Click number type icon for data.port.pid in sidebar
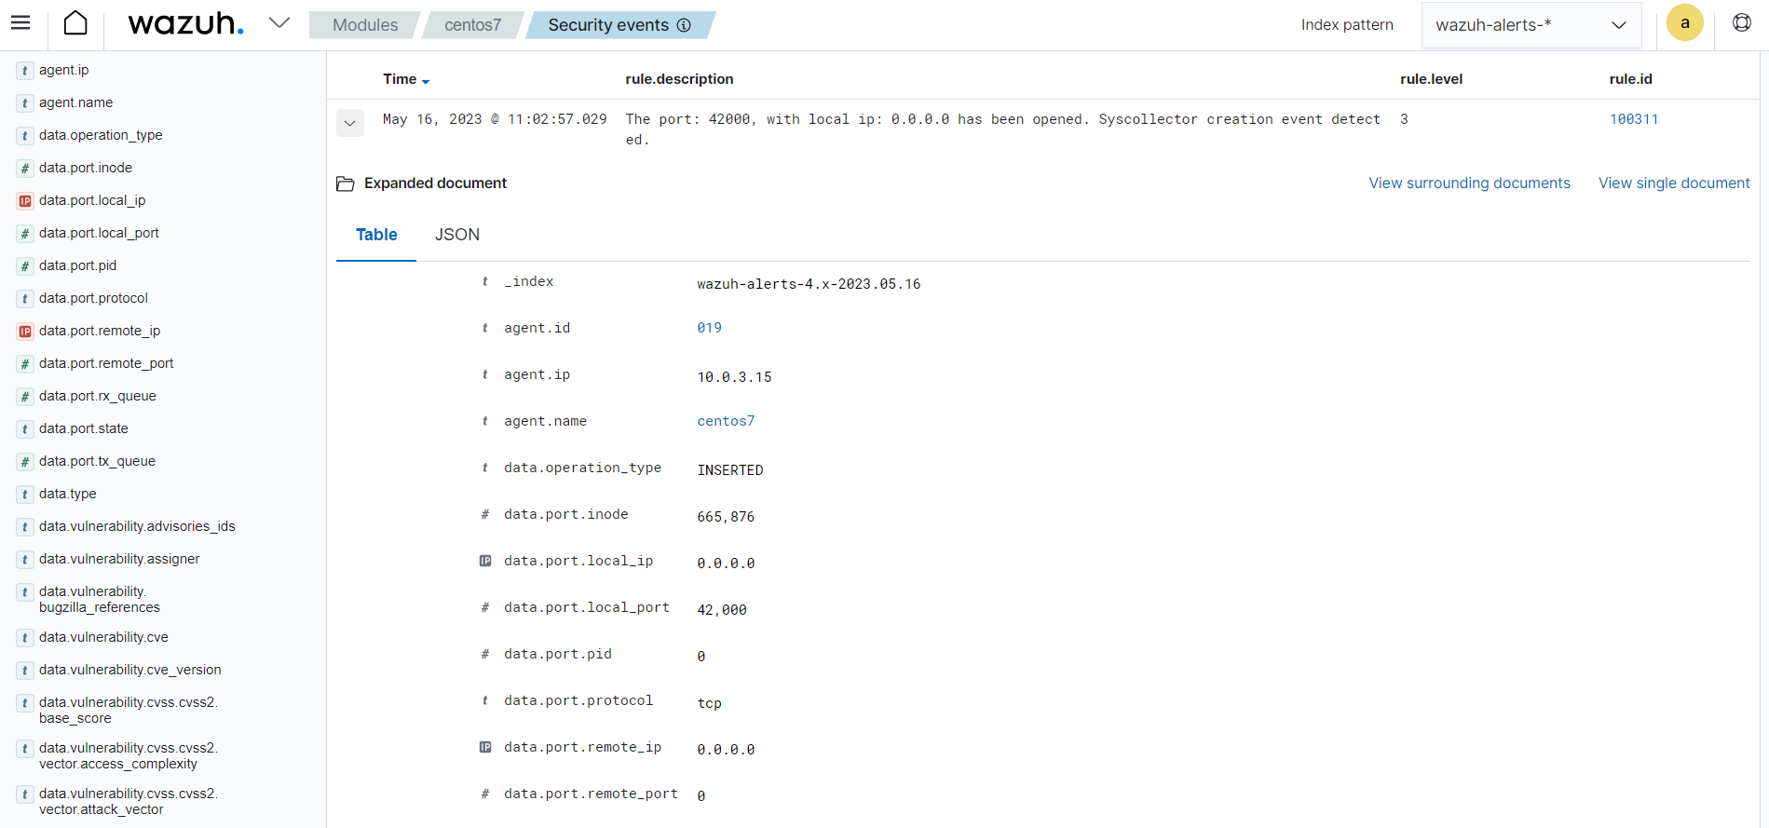Image resolution: width=1769 pixels, height=828 pixels. click(x=25, y=266)
